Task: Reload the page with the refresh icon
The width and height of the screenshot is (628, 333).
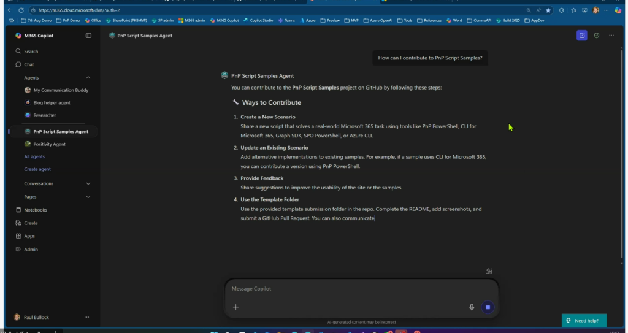Action: click(21, 10)
